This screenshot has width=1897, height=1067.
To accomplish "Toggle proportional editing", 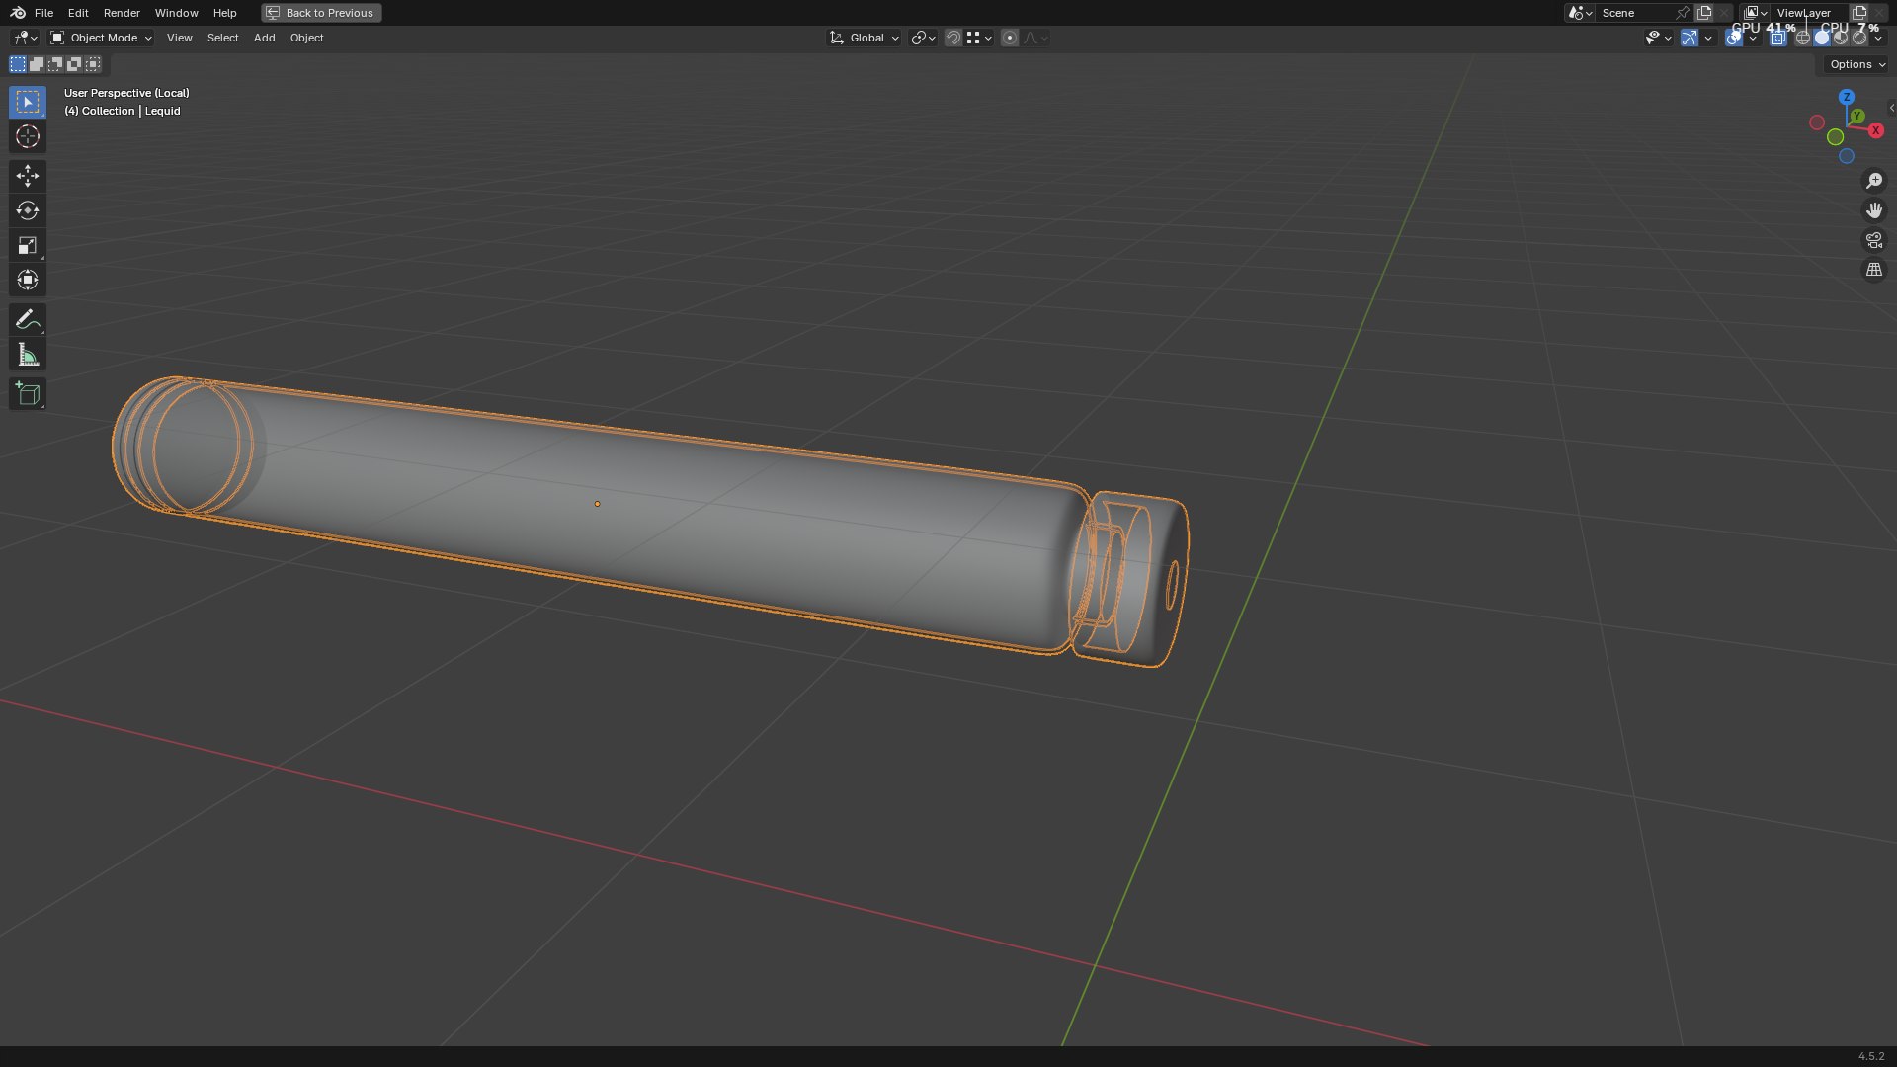I will (1009, 38).
